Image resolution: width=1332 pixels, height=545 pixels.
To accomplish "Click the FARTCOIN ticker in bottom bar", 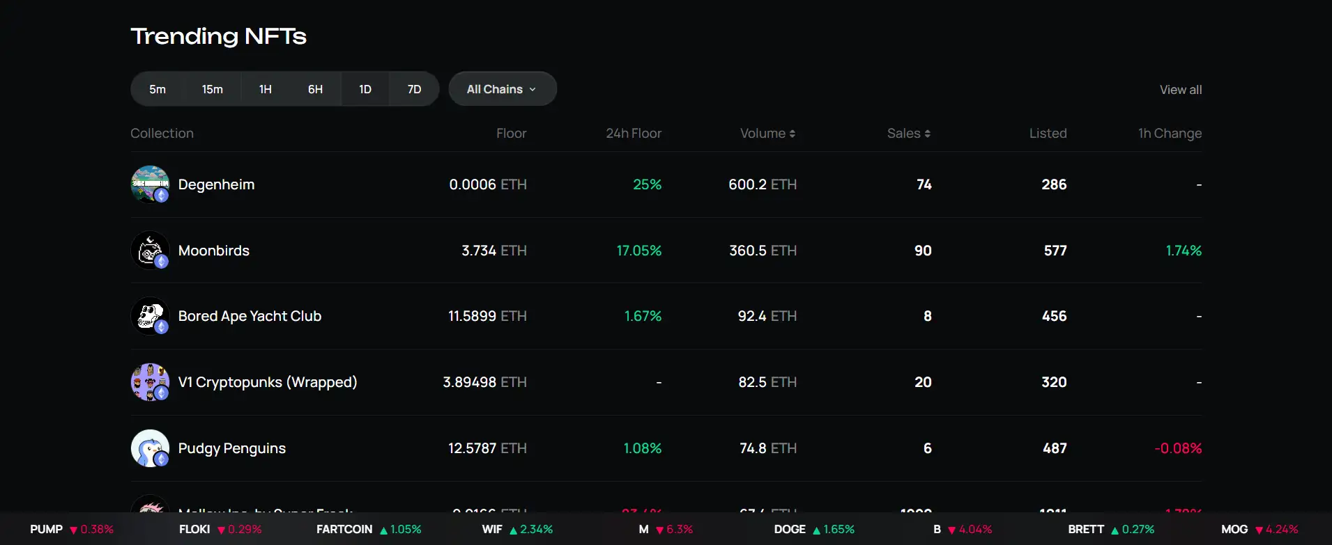I will 344,530.
